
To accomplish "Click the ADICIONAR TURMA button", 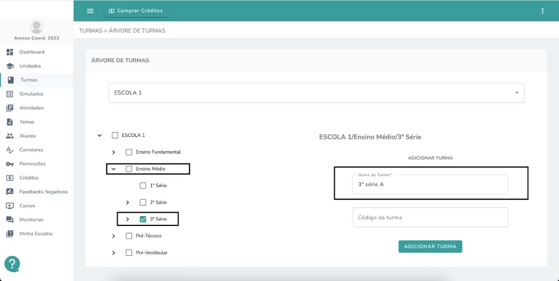I will (x=430, y=247).
